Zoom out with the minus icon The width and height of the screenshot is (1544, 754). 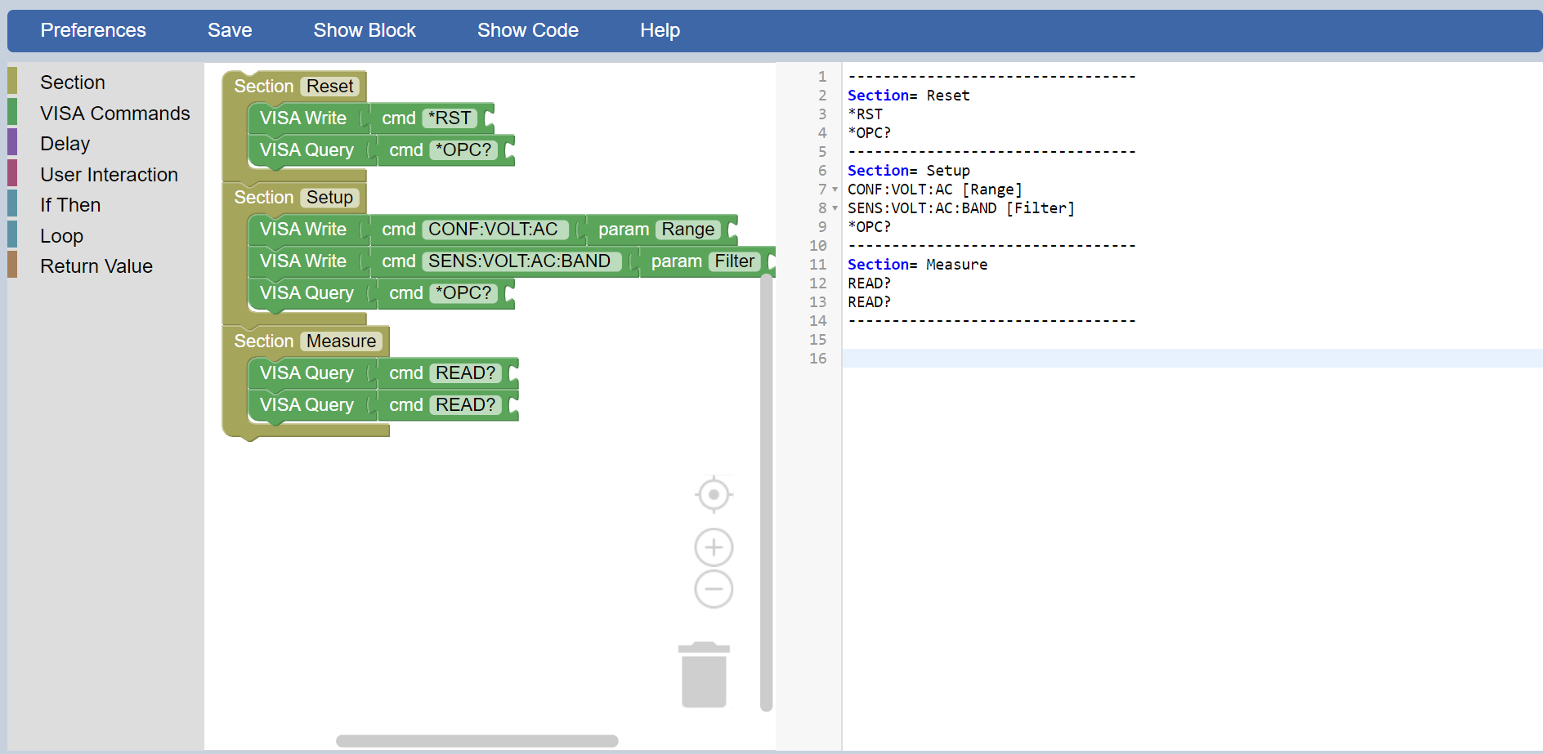coord(714,589)
